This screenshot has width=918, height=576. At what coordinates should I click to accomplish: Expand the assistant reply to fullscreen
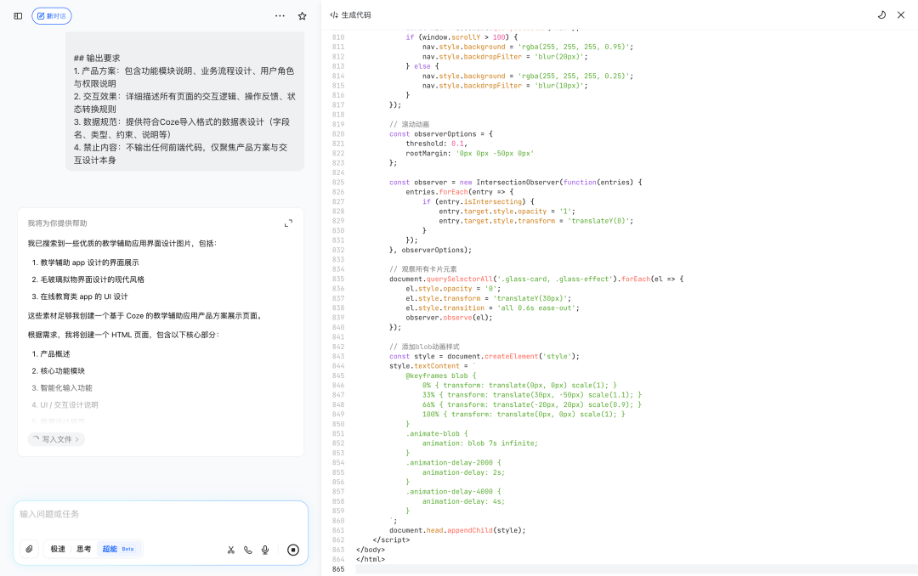[x=288, y=223]
